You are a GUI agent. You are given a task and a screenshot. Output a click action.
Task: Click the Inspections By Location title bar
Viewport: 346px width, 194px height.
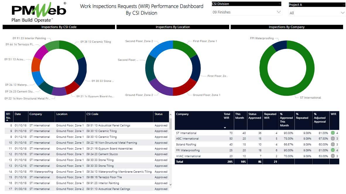click(173, 27)
